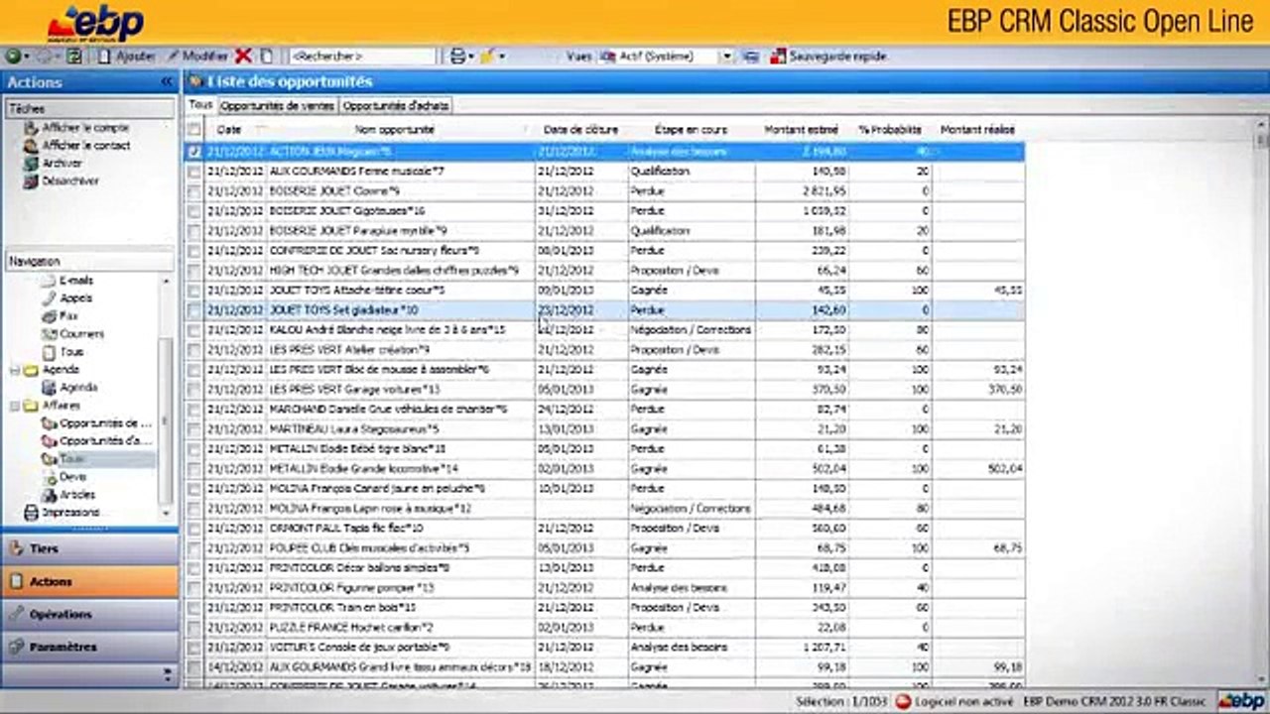Check the POUPEE CLUB row checkbox
1270x714 pixels.
(x=194, y=548)
